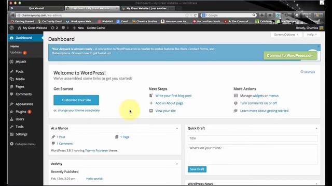Click the View your site link
The image size is (332, 186).
point(165,111)
